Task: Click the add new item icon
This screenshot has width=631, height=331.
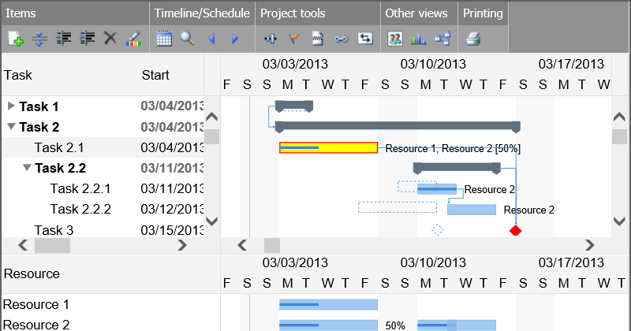Action: tap(15, 38)
